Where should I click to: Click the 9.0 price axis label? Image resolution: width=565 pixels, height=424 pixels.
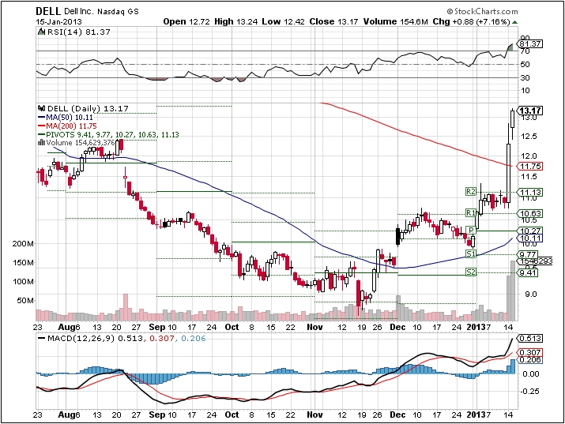(x=531, y=295)
